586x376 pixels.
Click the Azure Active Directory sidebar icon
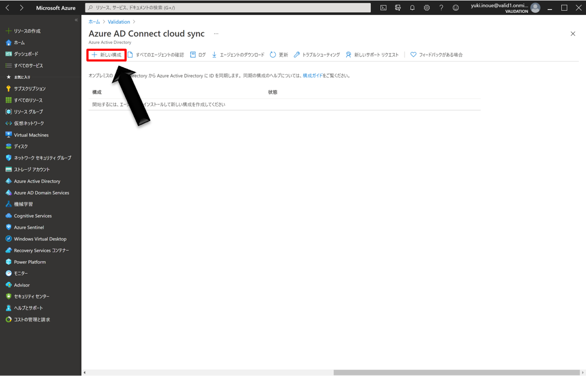point(9,181)
